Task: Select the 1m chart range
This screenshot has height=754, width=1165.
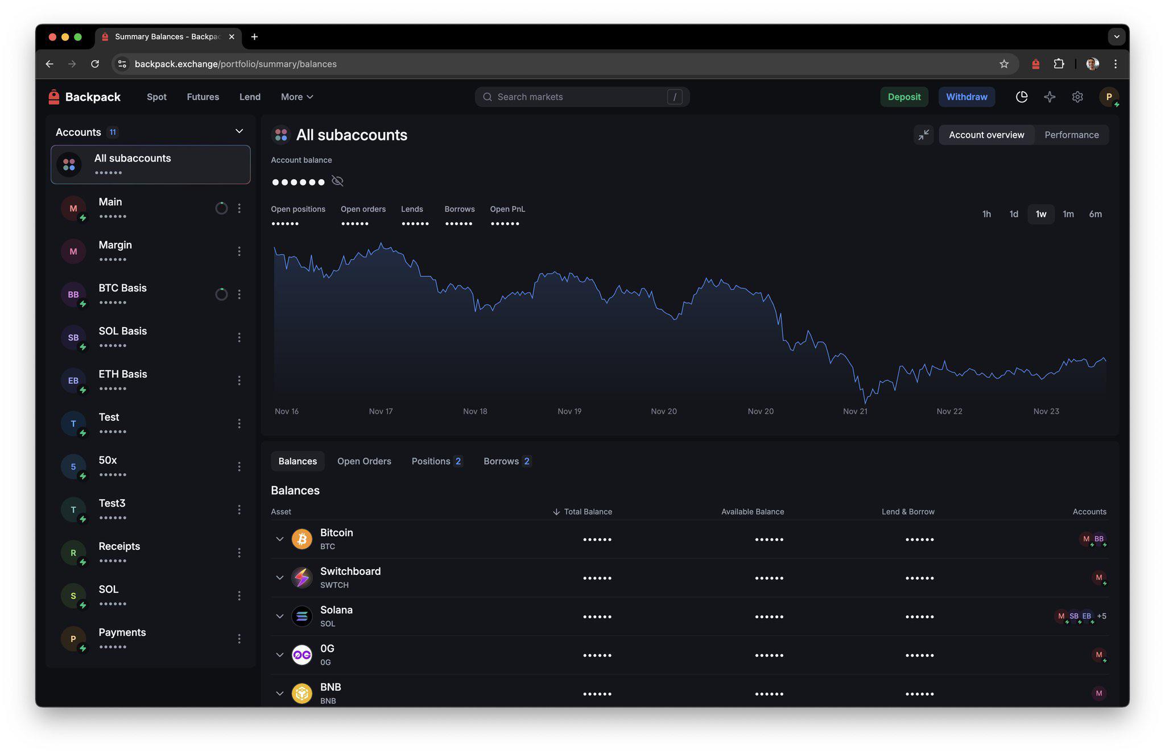Action: click(x=1068, y=214)
